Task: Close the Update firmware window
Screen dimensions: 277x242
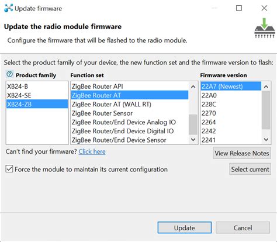Action: pyautogui.click(x=264, y=8)
